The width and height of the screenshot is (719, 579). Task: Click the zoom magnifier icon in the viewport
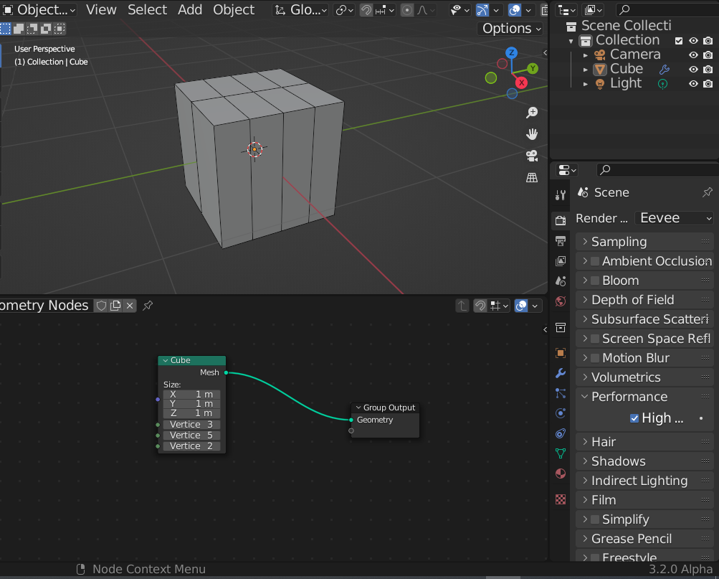pos(532,113)
